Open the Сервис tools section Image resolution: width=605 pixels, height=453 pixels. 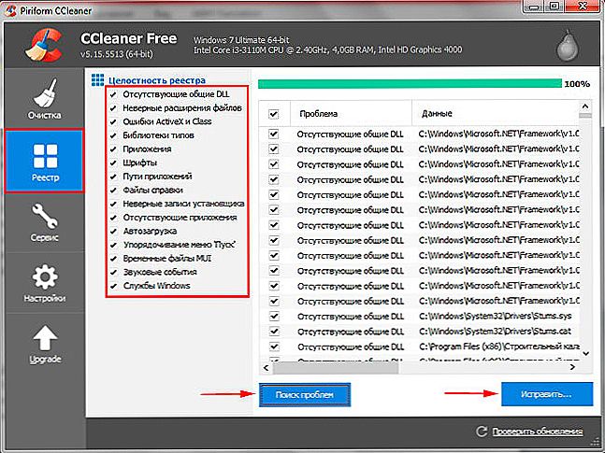44,223
